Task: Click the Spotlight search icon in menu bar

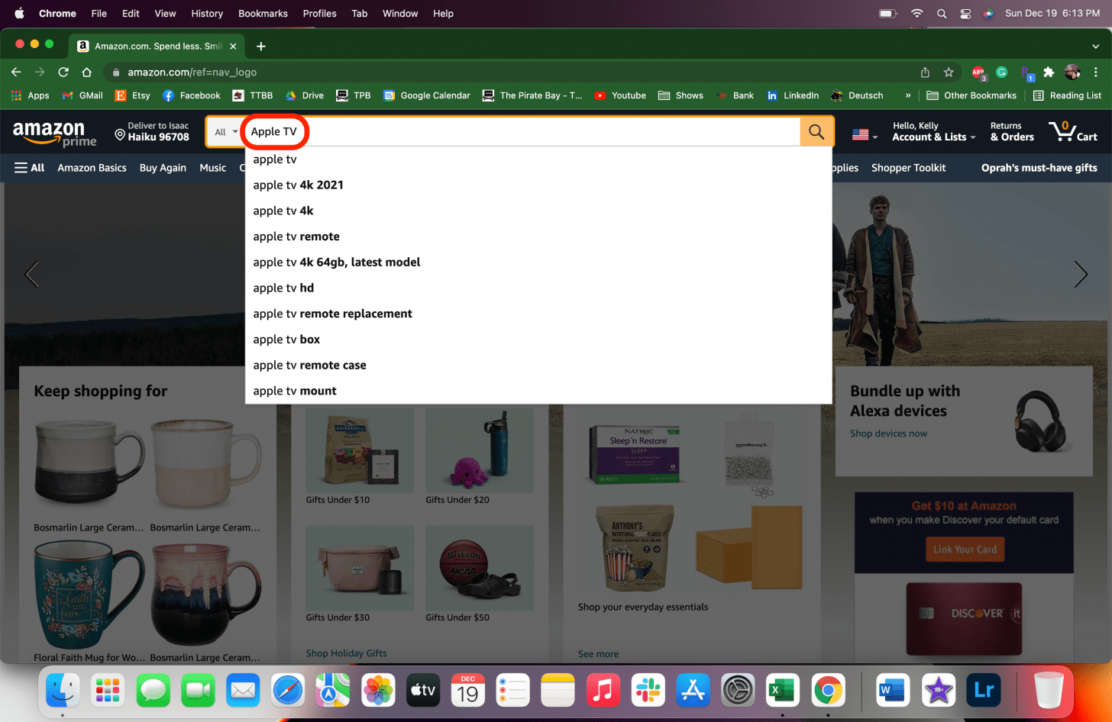Action: click(942, 14)
